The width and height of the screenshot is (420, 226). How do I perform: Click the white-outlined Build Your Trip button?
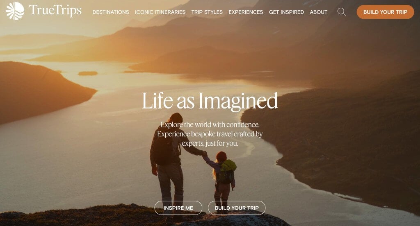[237, 208]
